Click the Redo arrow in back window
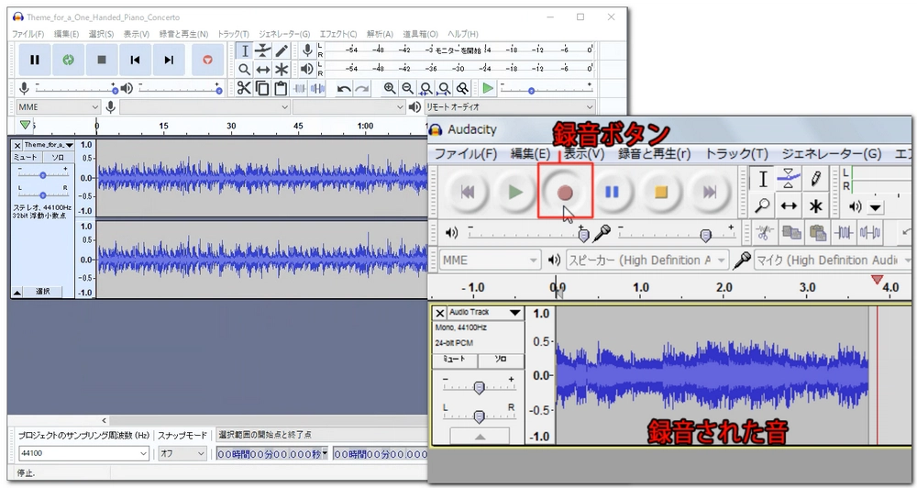 (x=362, y=88)
